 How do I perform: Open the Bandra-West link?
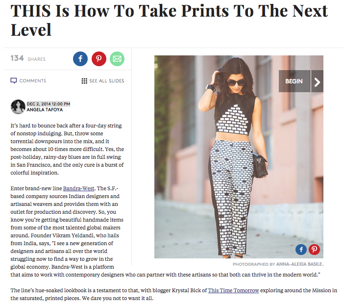79,188
